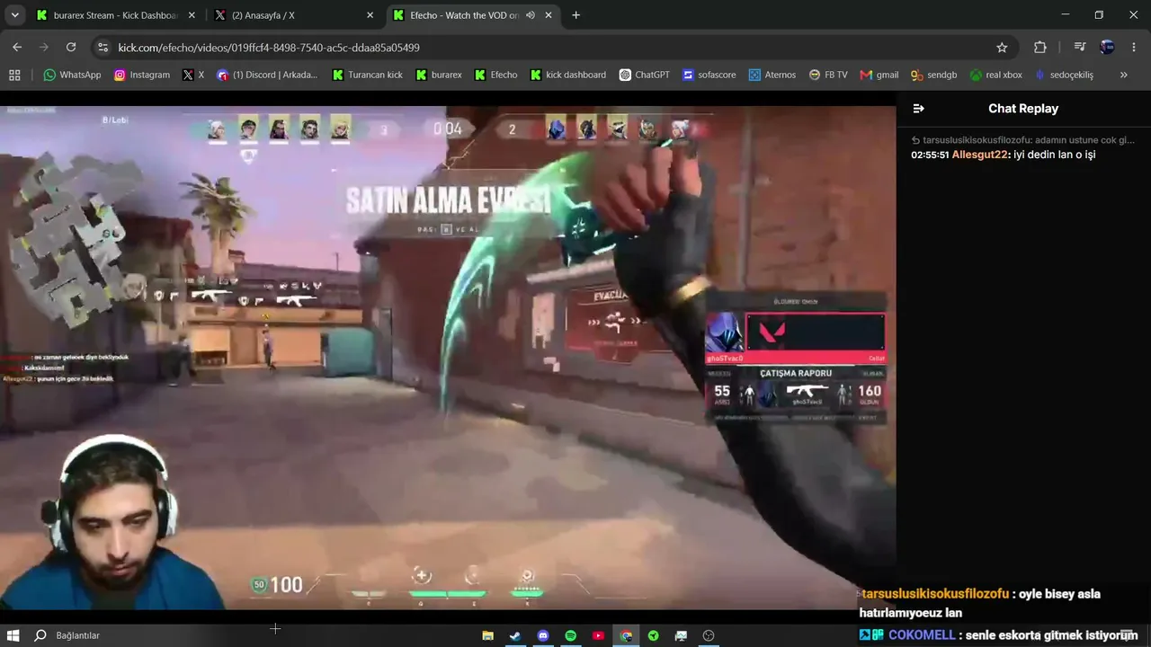Open the real xbox bookmark
The width and height of the screenshot is (1151, 647).
click(995, 75)
